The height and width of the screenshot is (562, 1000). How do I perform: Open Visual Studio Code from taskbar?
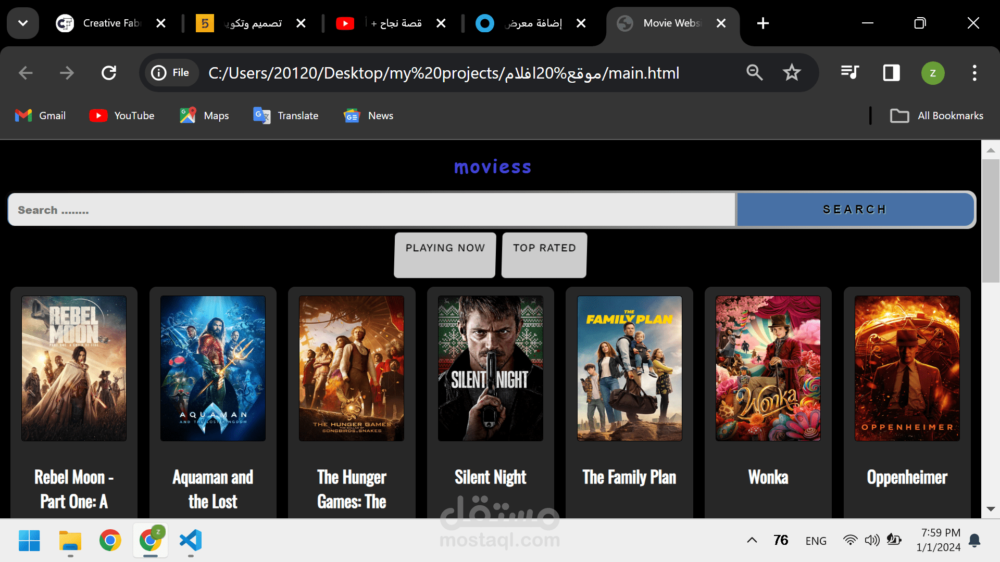click(191, 541)
